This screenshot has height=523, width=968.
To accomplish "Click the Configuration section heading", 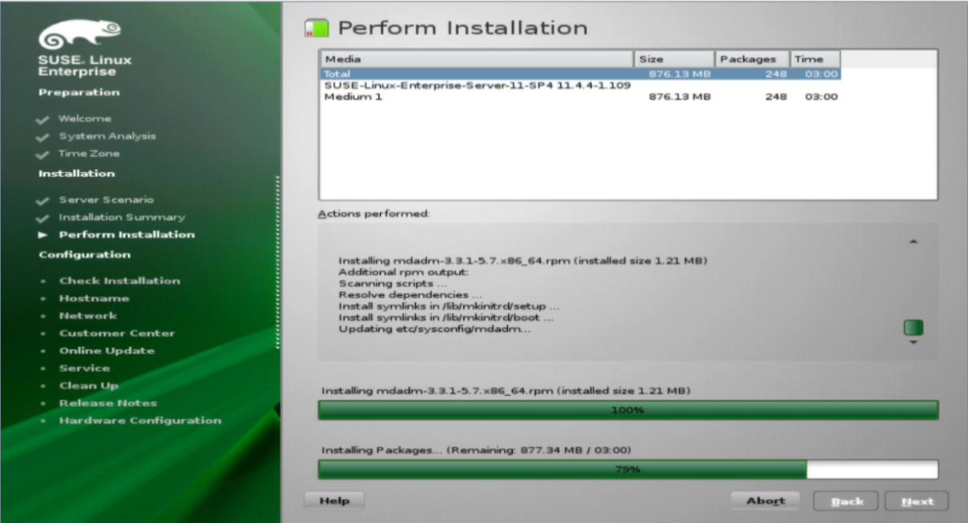I will click(x=84, y=255).
